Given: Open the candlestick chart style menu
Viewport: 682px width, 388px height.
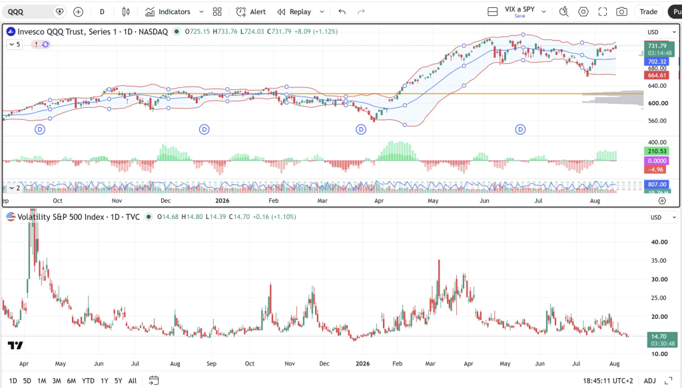Looking at the screenshot, I should click(126, 12).
